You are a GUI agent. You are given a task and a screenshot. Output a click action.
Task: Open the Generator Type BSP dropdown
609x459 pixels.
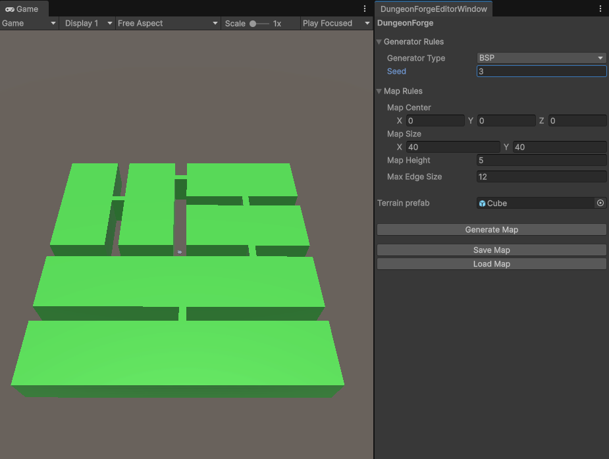[541, 58]
